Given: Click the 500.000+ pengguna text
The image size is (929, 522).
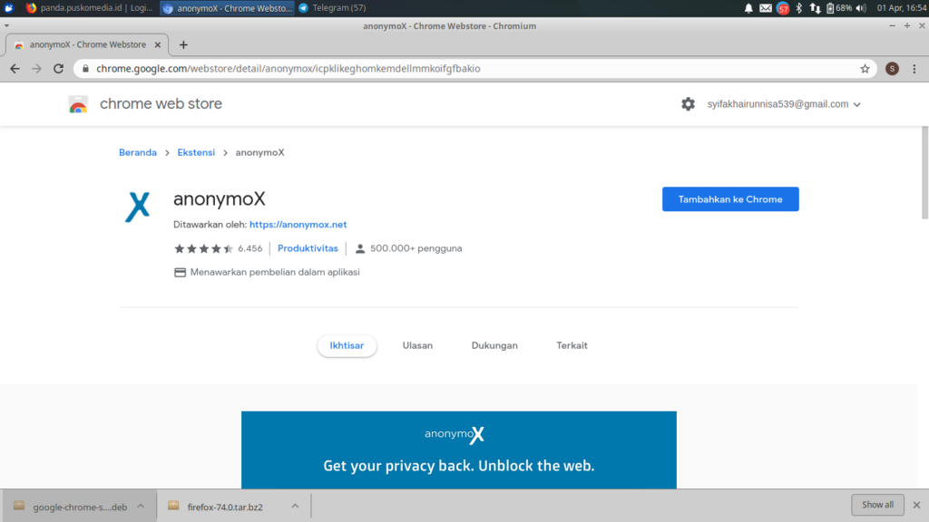Looking at the screenshot, I should pyautogui.click(x=416, y=248).
